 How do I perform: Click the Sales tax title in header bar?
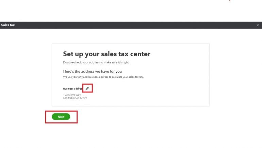tap(8, 25)
